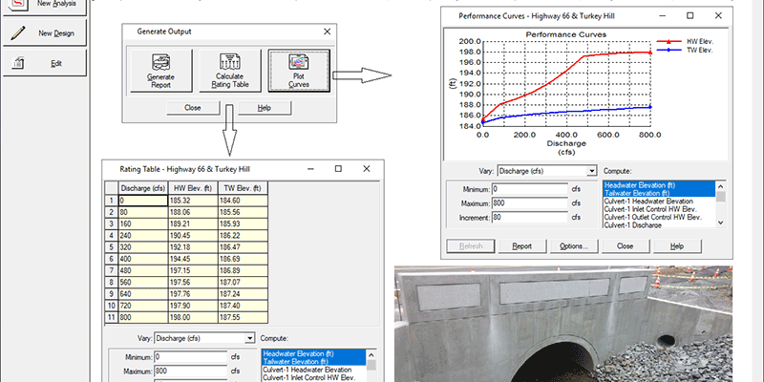
Task: Select Tailwater Elevation (ft) in Performance Curves list
Action: (x=659, y=193)
